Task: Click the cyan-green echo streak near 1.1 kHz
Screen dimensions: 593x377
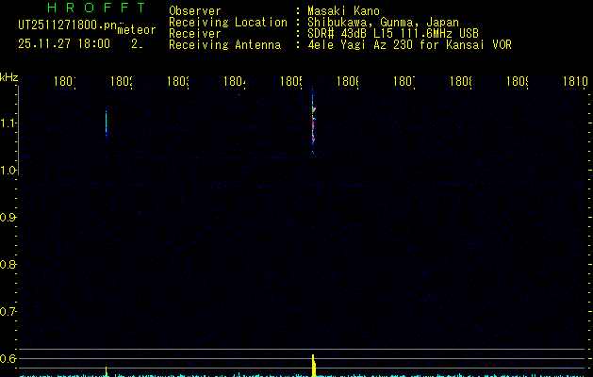Action: tap(107, 123)
